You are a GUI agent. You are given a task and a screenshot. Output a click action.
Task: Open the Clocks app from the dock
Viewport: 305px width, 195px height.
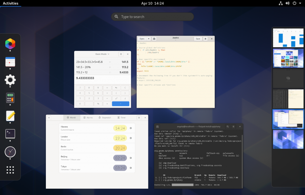(10, 152)
